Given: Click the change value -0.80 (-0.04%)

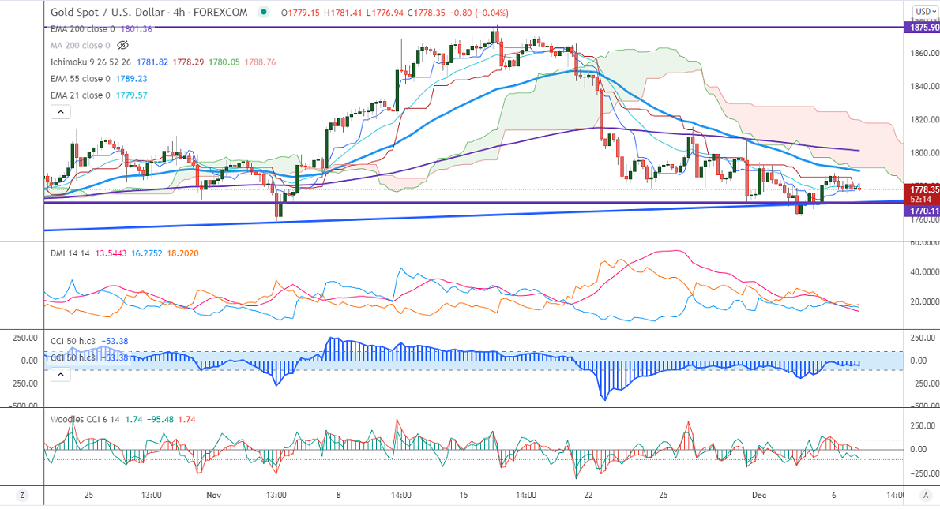Looking at the screenshot, I should tap(479, 13).
